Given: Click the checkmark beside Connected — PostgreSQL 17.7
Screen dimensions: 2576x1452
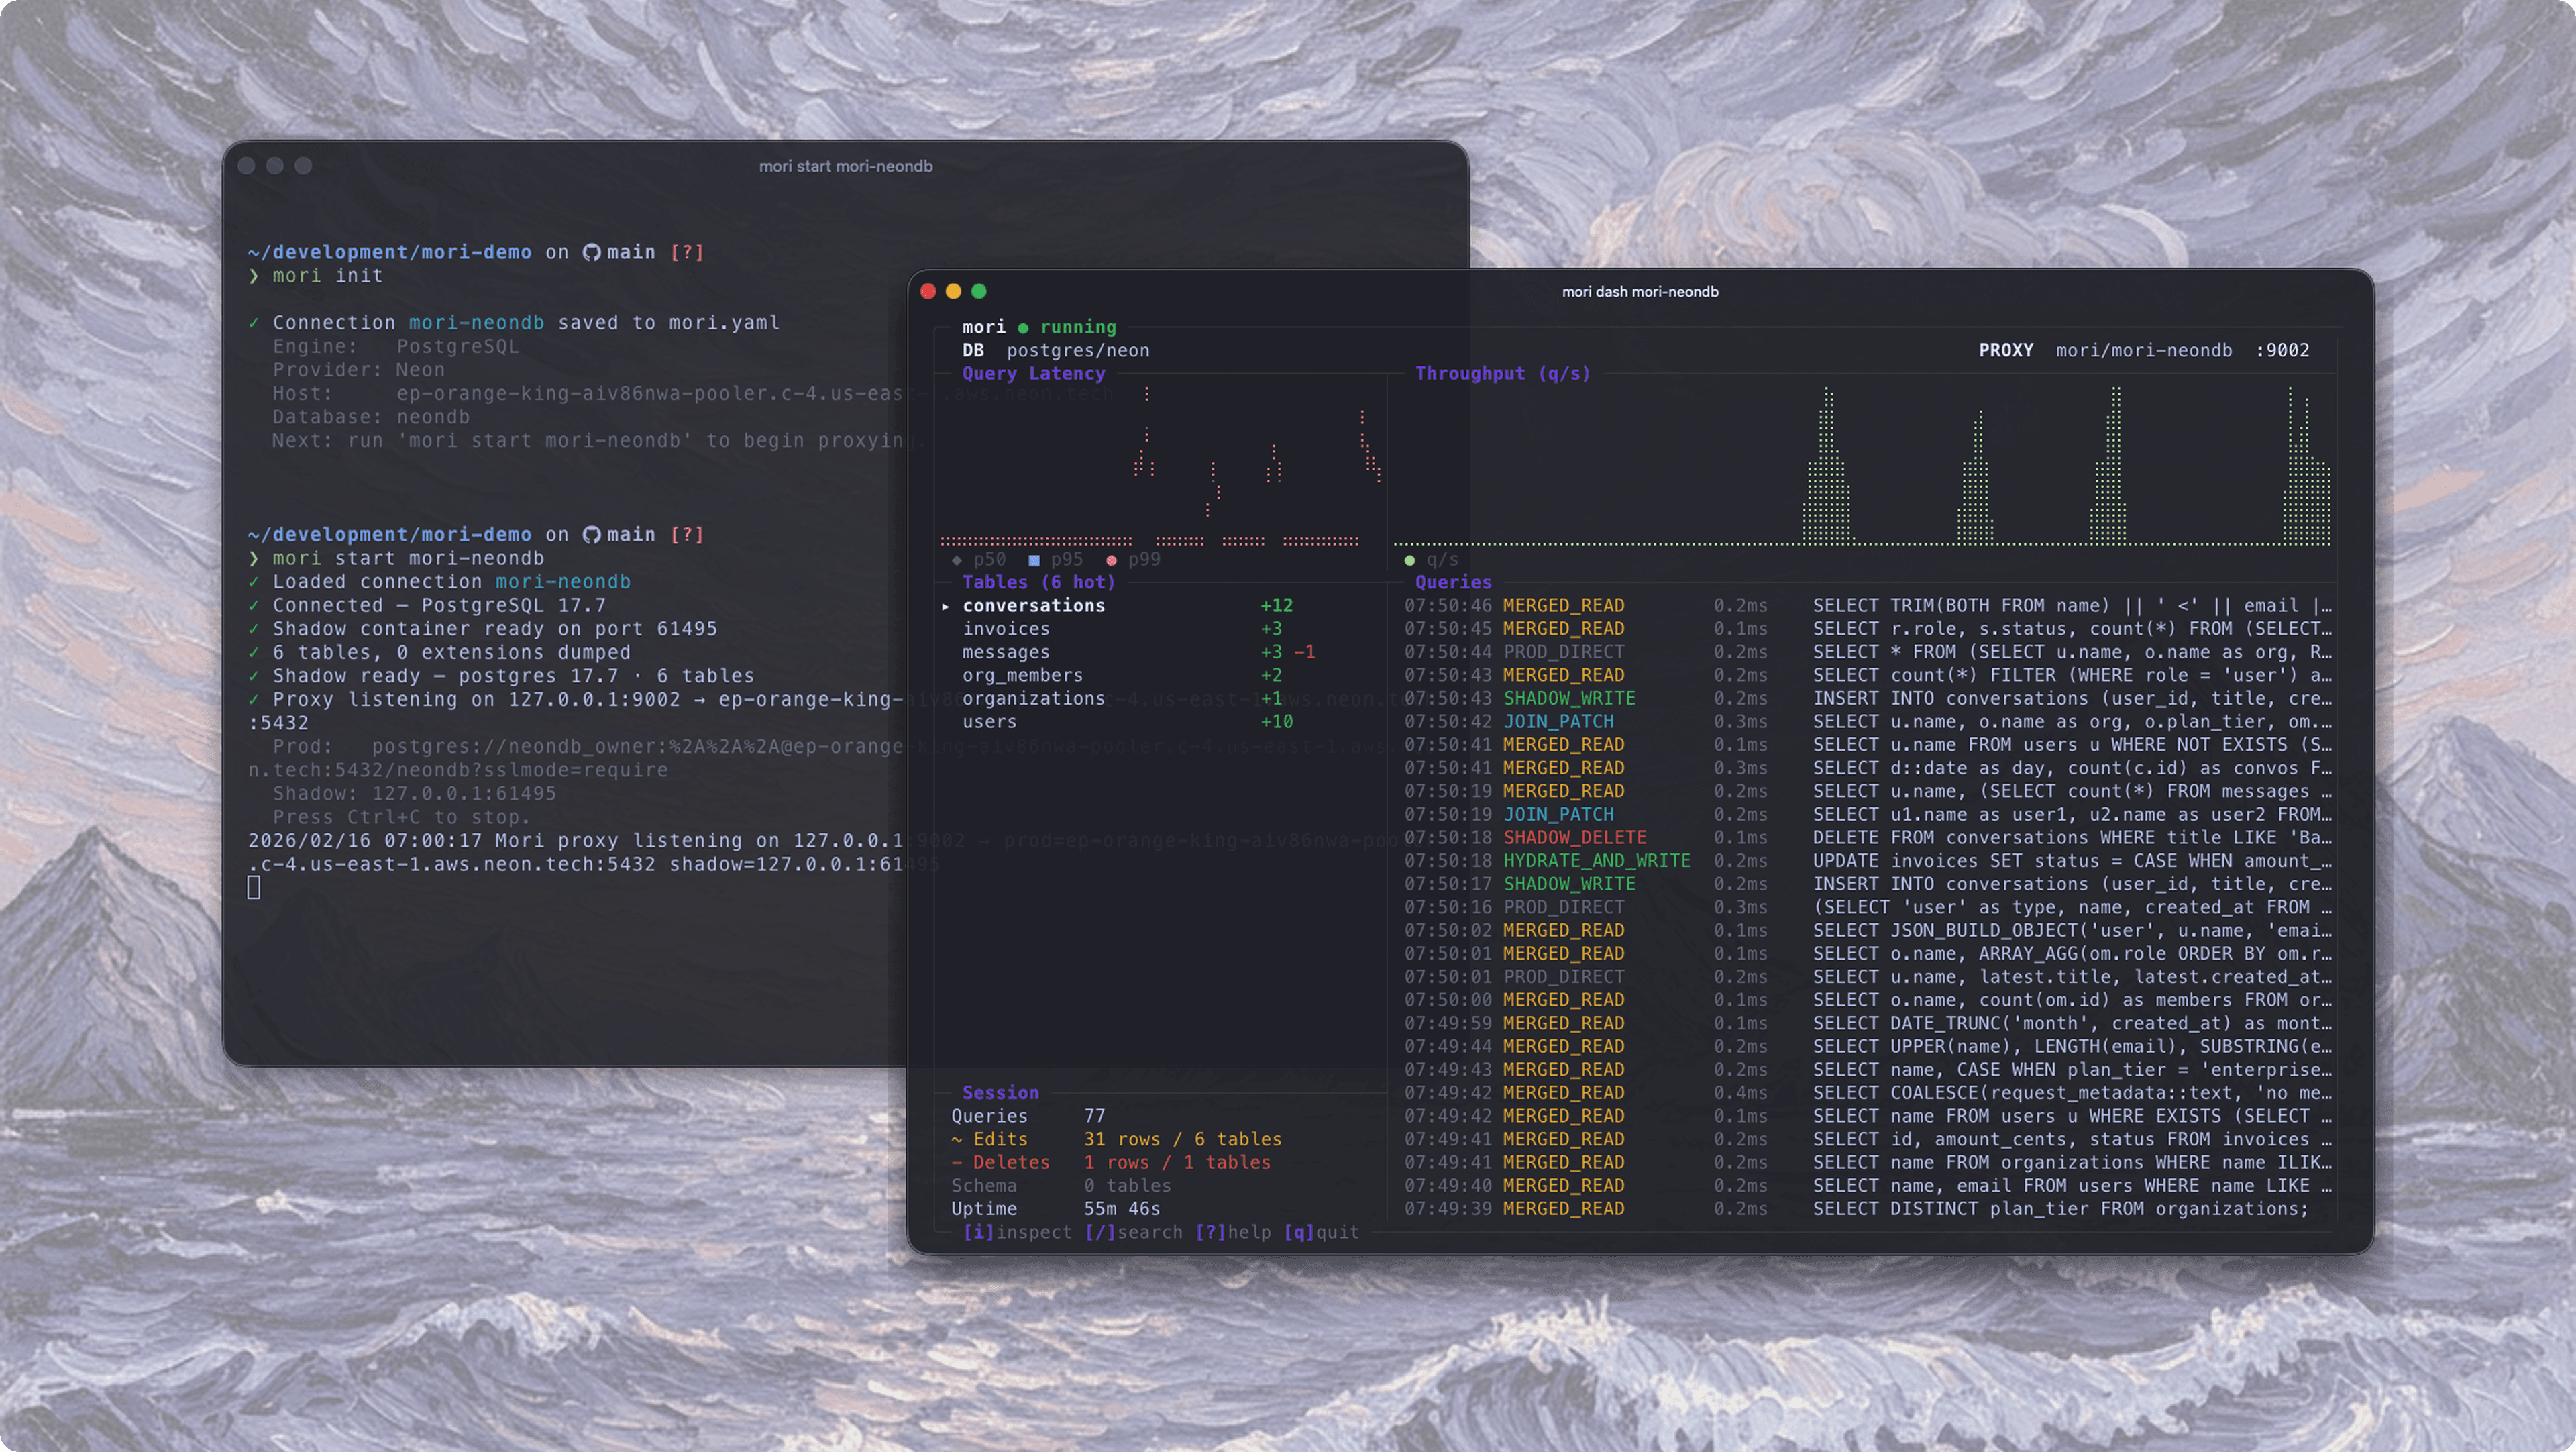Looking at the screenshot, I should 253,605.
